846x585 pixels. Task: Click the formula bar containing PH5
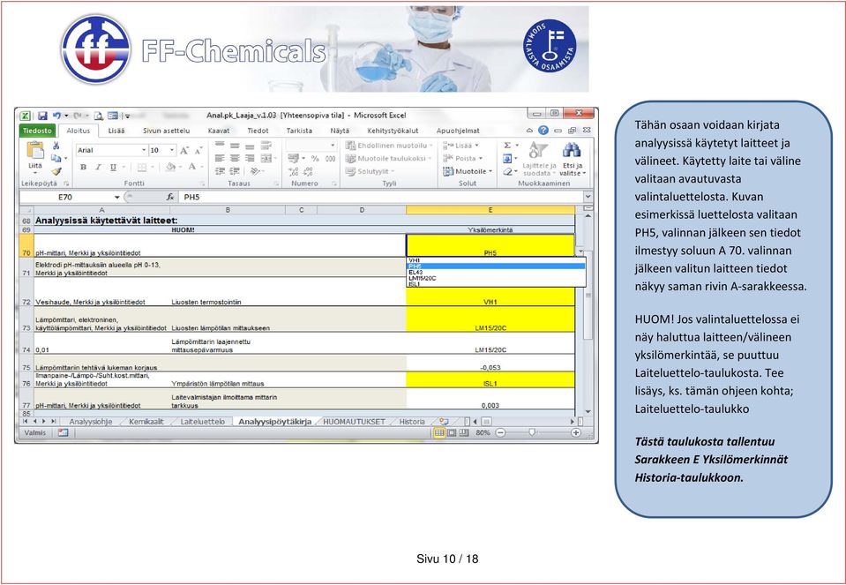coord(380,197)
